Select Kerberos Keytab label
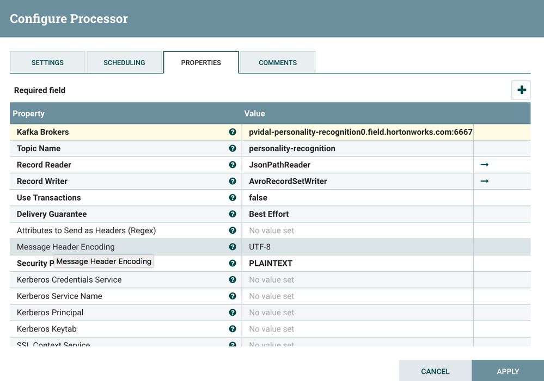Screen dimensions: 544x381 (x=46, y=329)
